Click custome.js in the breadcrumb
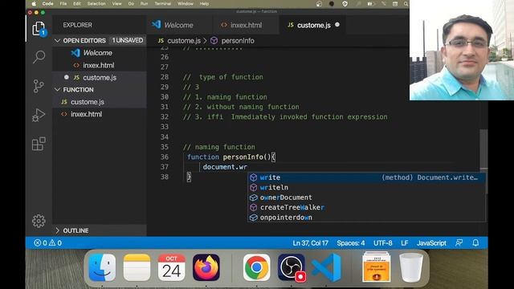514x289 pixels. 184,41
